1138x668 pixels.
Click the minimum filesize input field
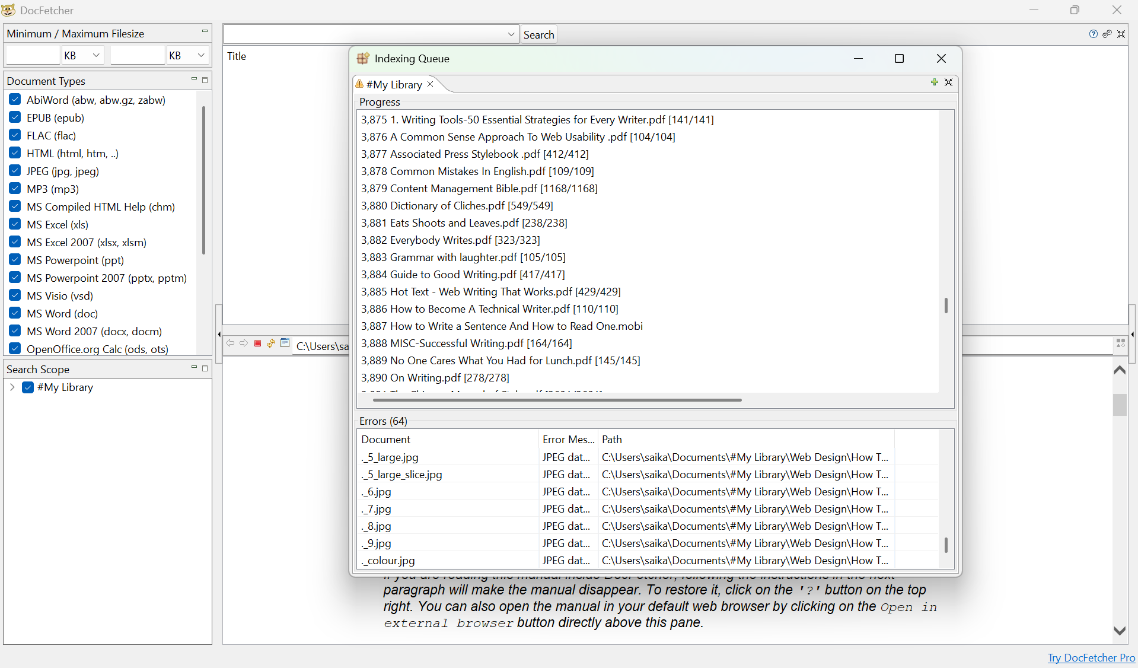click(33, 55)
